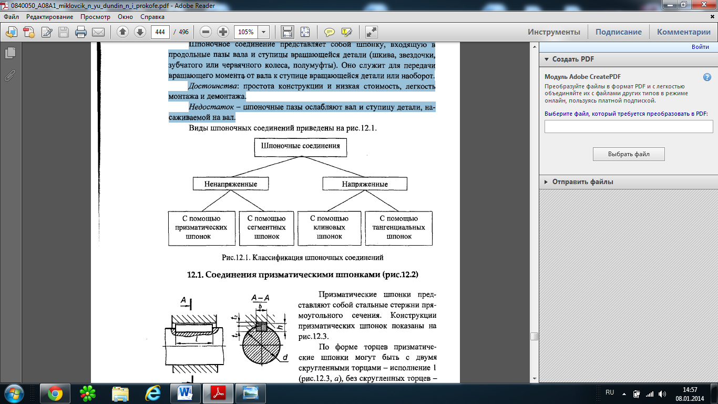This screenshot has height=404, width=718.
Task: Click the Send by email envelope icon
Action: tap(98, 32)
